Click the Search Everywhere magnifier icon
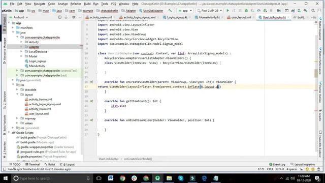Image resolution: width=325 pixels, height=183 pixels. point(313,10)
